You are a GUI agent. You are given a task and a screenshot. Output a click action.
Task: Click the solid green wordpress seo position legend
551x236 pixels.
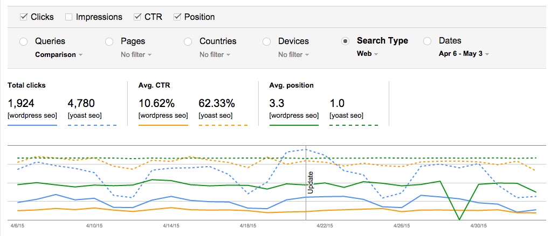(294, 125)
